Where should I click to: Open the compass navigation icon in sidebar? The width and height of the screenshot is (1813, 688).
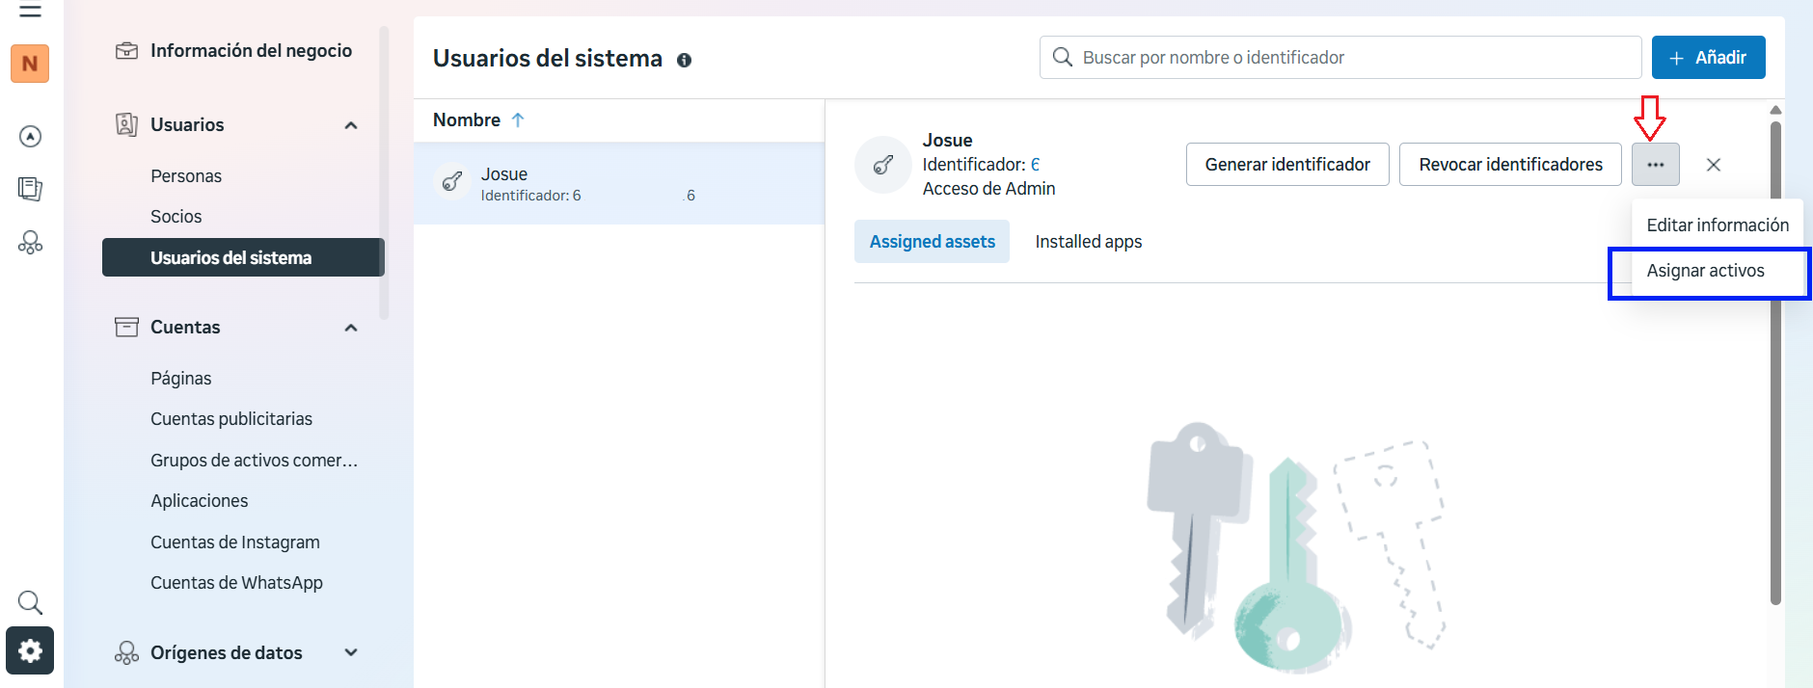[30, 137]
